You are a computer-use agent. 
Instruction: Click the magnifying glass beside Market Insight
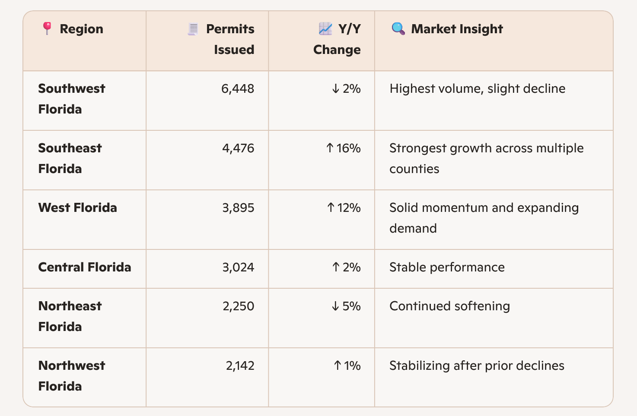[x=398, y=29]
